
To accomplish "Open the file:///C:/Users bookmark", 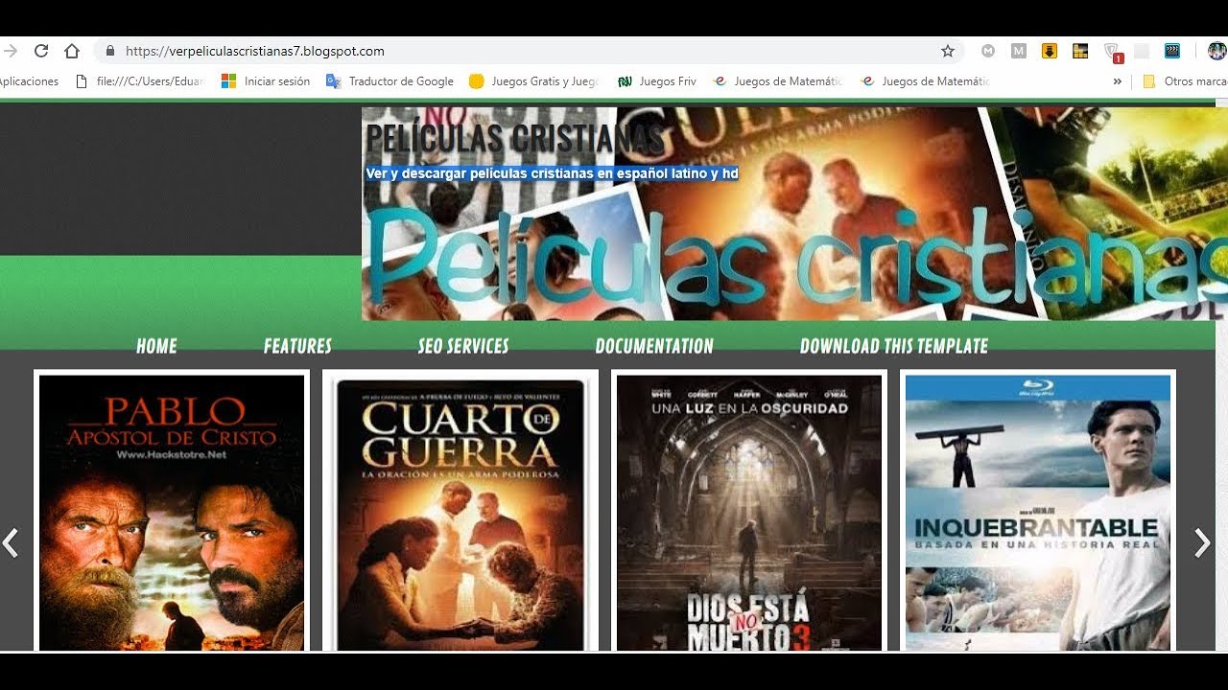I will click(140, 81).
